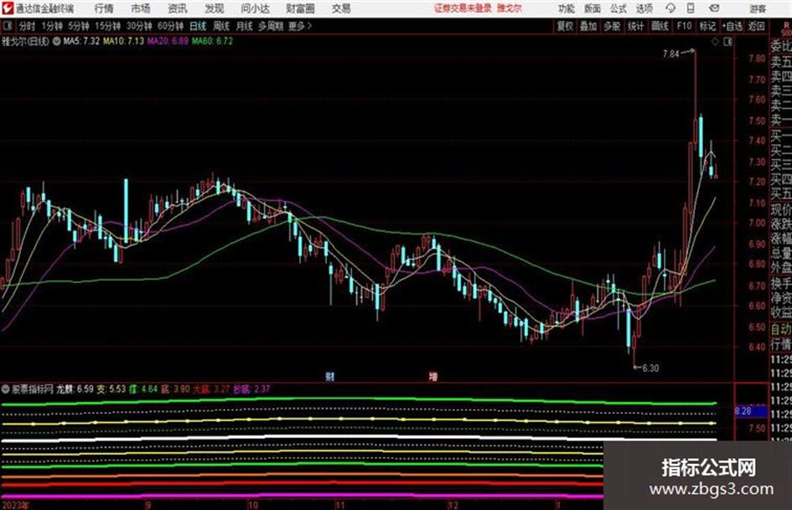
Task: Click the headset customer service icon
Action: coord(670,8)
